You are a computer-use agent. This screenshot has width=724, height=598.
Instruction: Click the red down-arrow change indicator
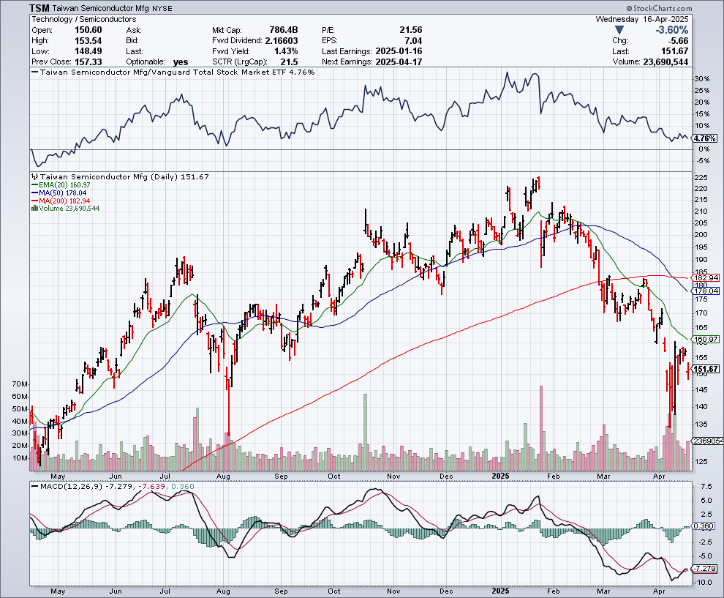[x=619, y=30]
